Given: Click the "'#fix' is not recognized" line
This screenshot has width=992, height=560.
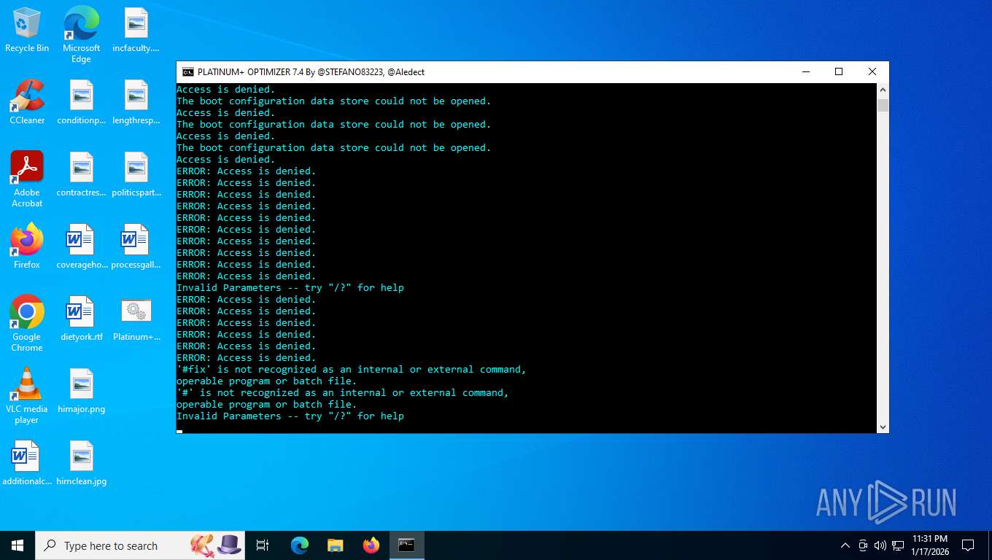Looking at the screenshot, I should (352, 370).
